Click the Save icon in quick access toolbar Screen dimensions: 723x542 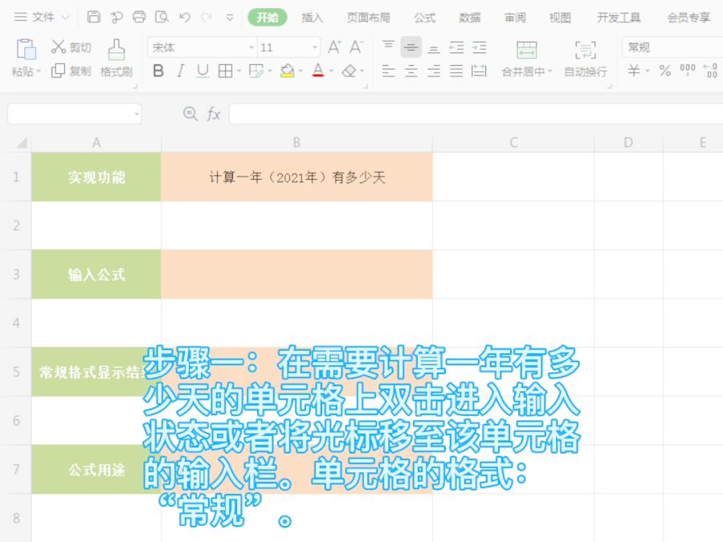point(94,17)
